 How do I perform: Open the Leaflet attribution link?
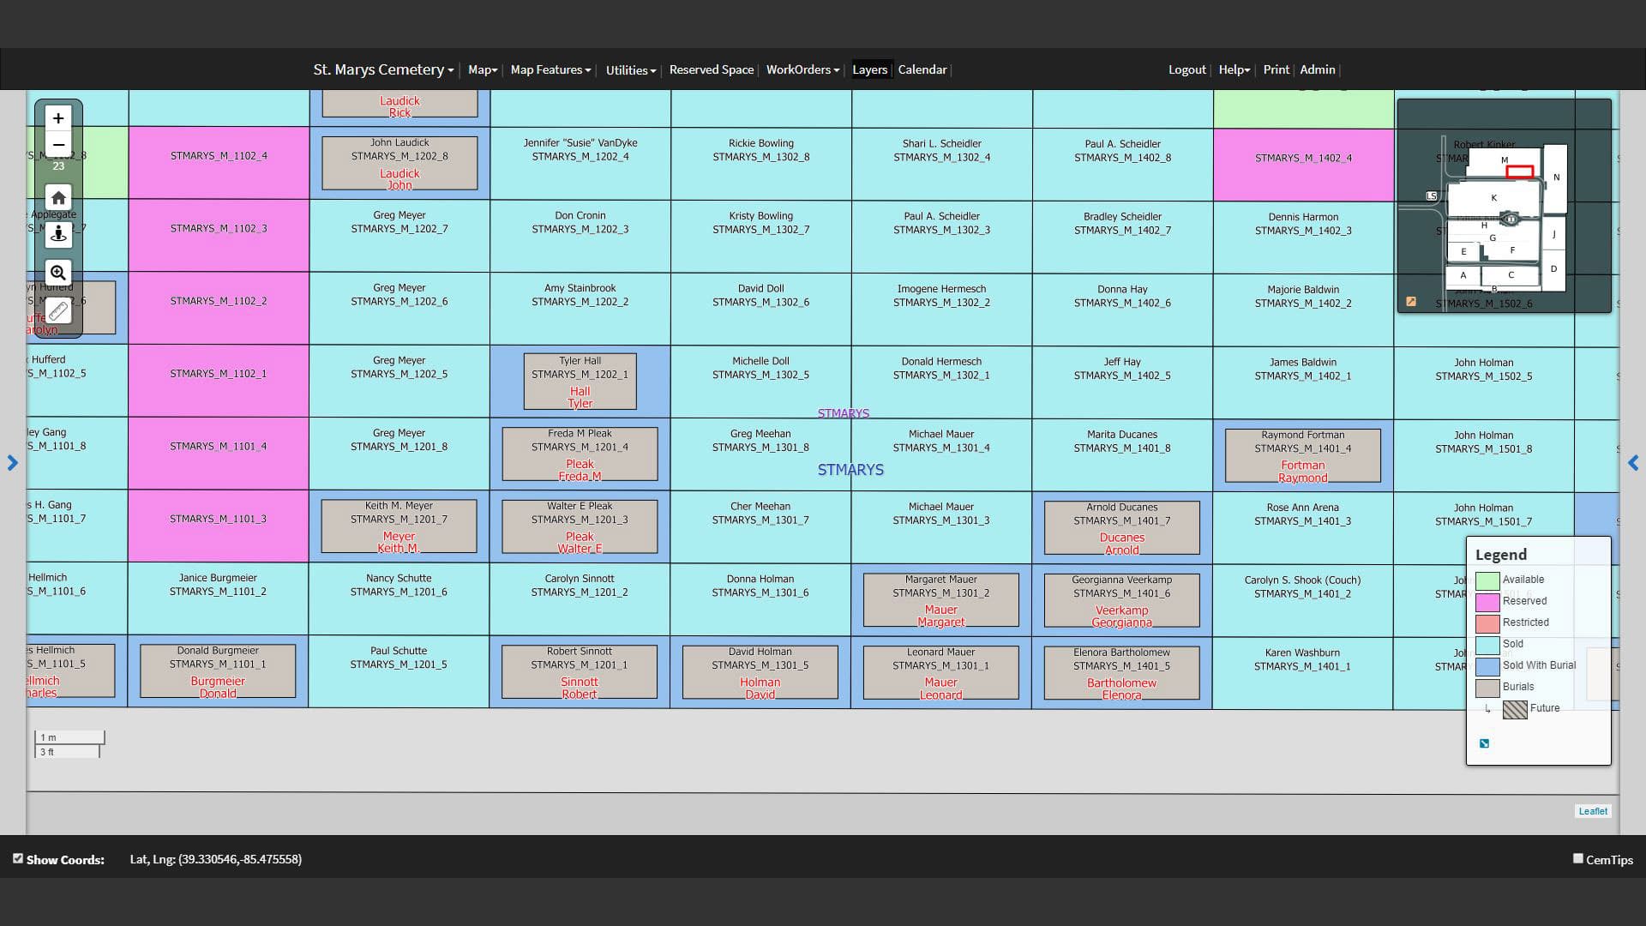(x=1593, y=811)
